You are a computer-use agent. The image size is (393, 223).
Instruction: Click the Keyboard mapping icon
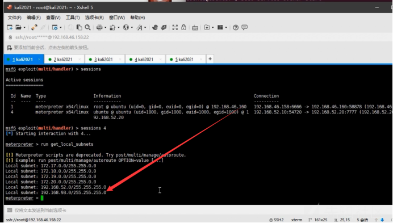[195, 28]
